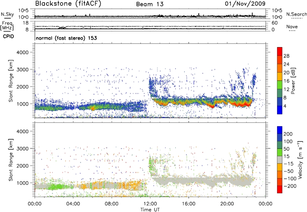Viewport: 307px width, 212px height.
Task: Select the 'Slant Range [km]' label of velocity panel
Action: (x=11, y=160)
